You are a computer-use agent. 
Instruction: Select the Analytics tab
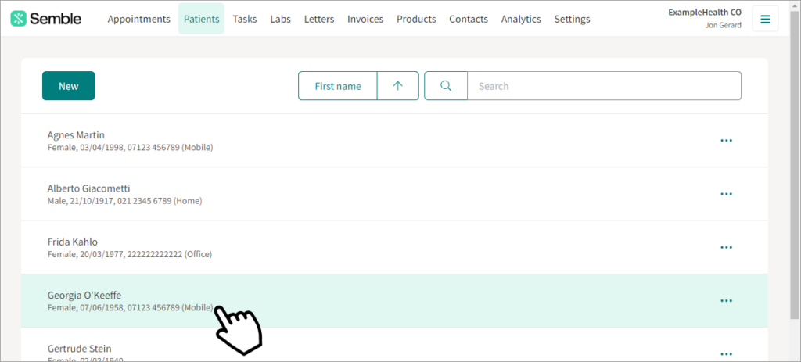pos(521,19)
